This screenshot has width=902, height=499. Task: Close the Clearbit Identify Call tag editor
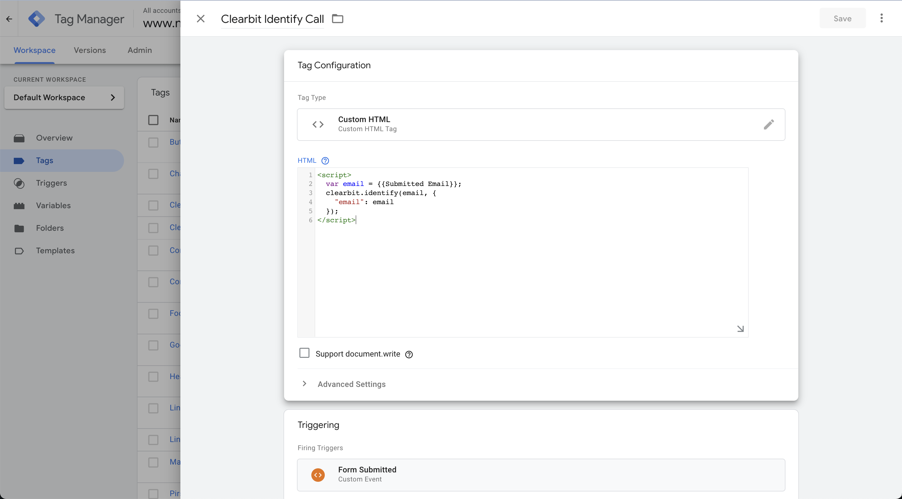pos(201,18)
